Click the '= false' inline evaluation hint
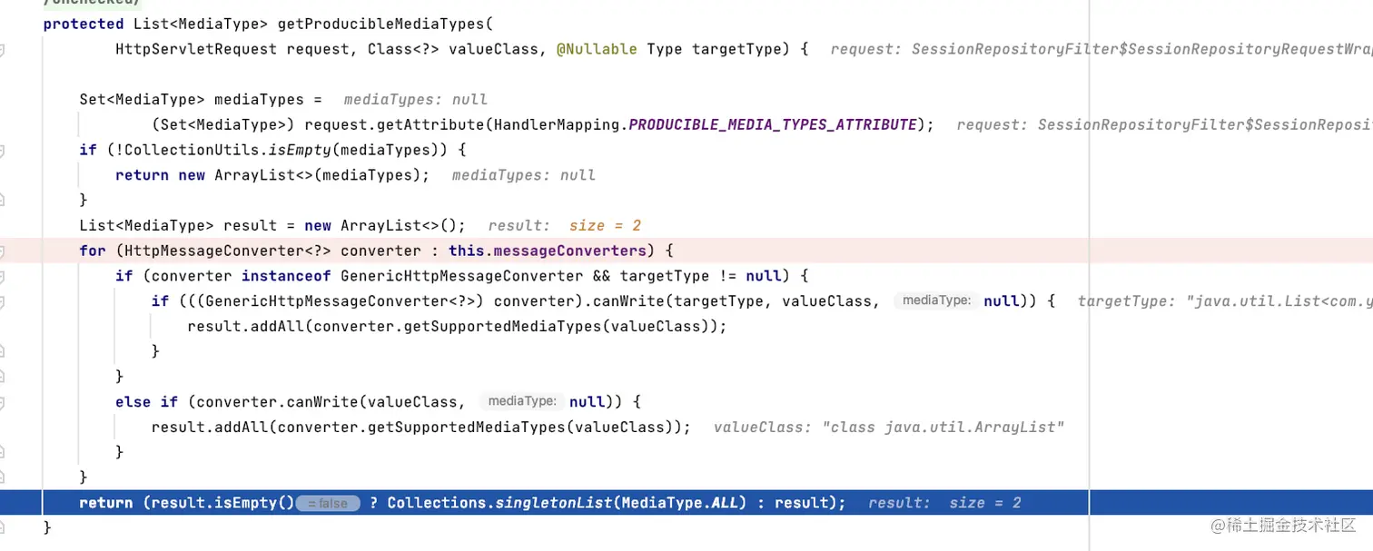The width and height of the screenshot is (1373, 551). pos(328,503)
